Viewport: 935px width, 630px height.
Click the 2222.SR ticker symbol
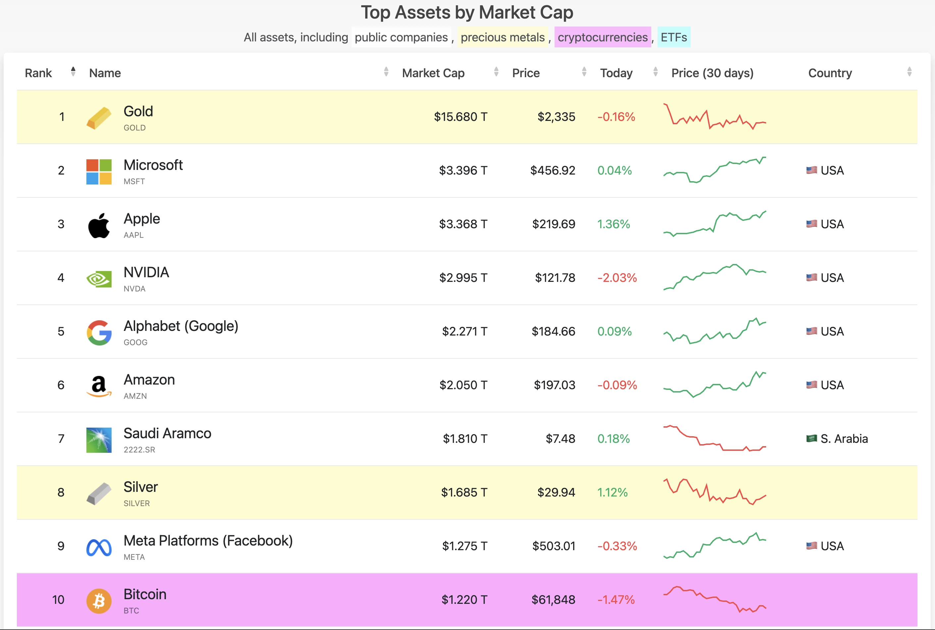[139, 449]
